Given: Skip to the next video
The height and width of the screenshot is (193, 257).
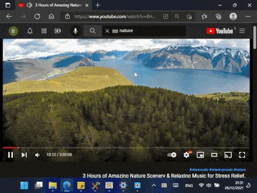Looking at the screenshot, I should 24,155.
